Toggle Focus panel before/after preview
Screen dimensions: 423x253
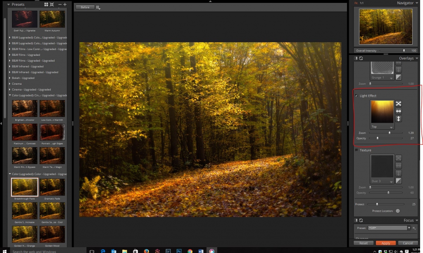(356, 220)
